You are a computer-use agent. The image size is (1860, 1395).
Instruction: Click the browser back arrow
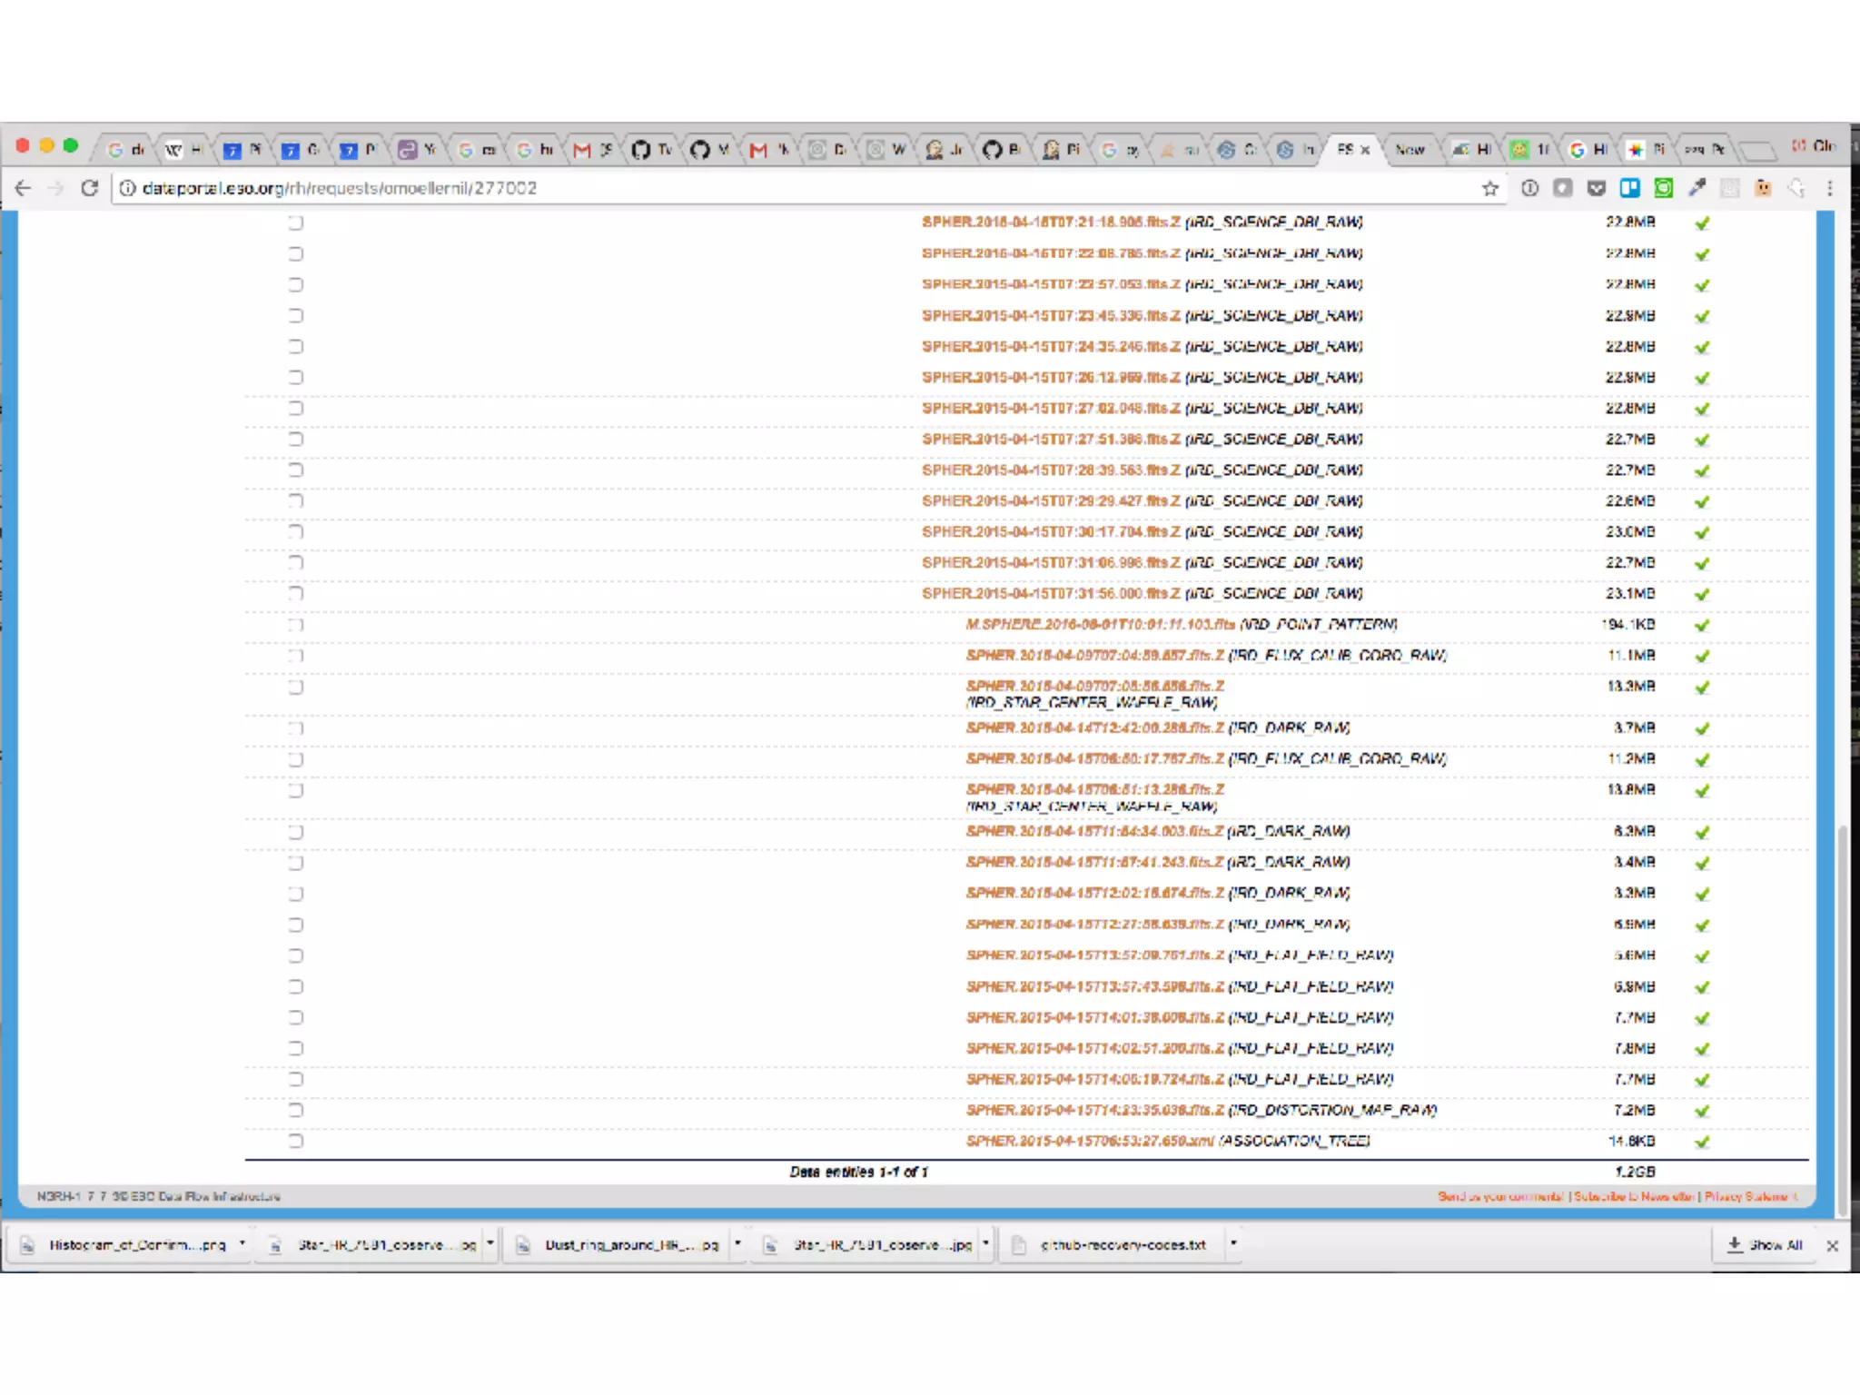point(24,188)
